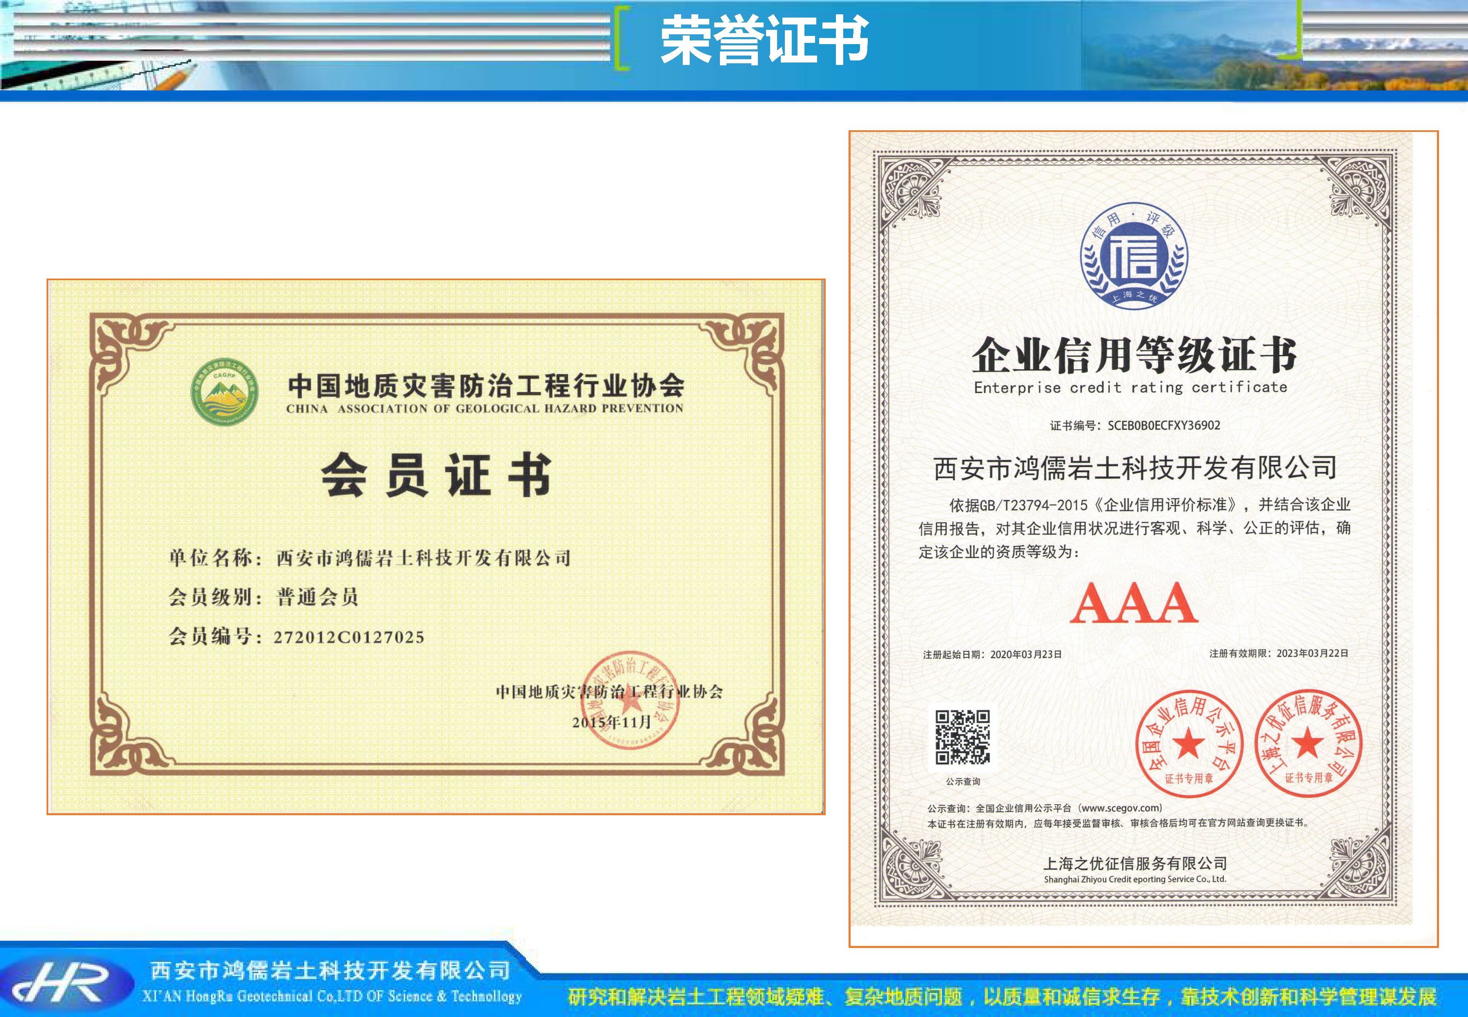This screenshot has height=1017, width=1468.
Task: Click 注册起始日期: 2020年03月23日
Action: (x=992, y=654)
